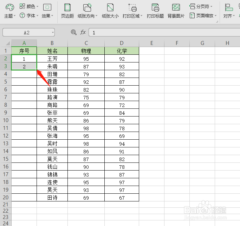Click the name cell 张海

pyautogui.click(x=52, y=136)
